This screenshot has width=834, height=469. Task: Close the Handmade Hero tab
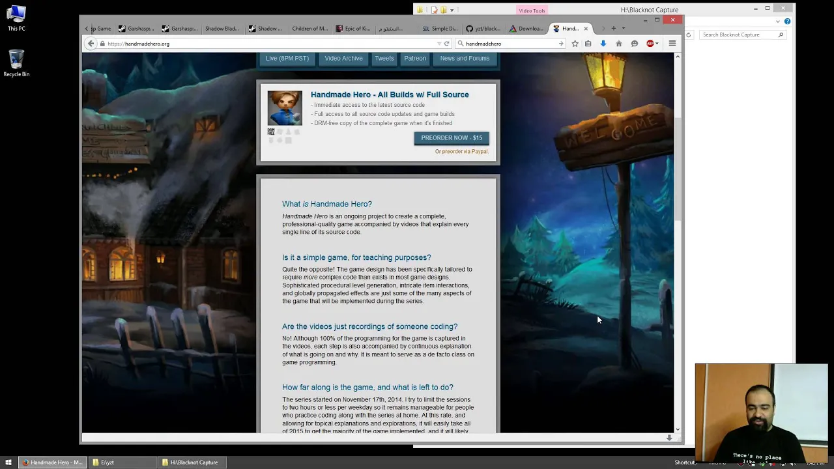[x=586, y=29]
